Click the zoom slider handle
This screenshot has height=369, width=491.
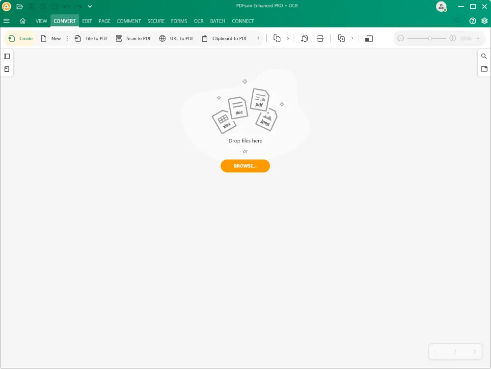coord(430,38)
